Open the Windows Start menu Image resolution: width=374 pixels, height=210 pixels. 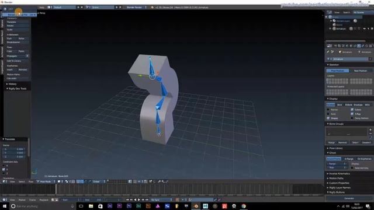click(x=5, y=206)
